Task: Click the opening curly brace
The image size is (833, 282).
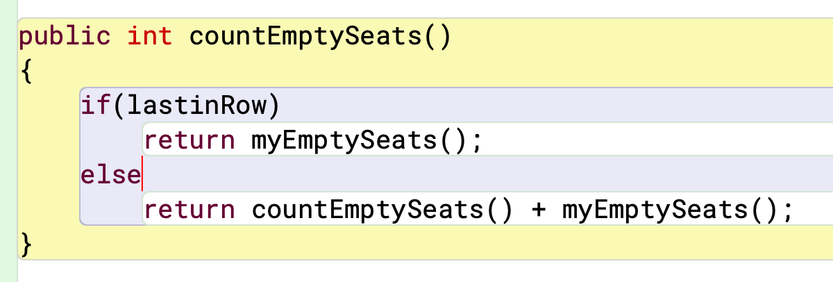Action: coord(26,71)
